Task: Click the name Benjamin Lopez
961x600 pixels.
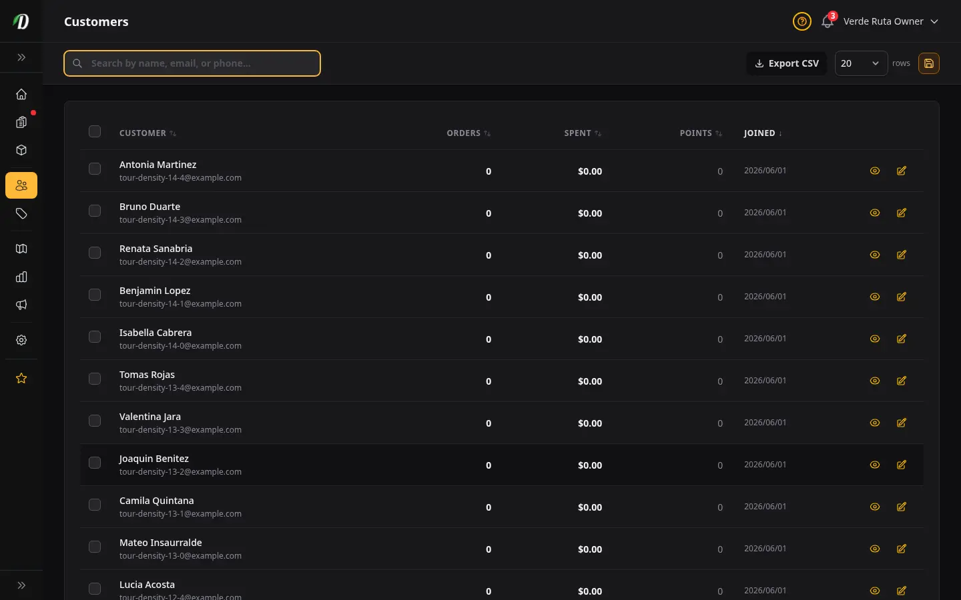Action: pyautogui.click(x=155, y=291)
